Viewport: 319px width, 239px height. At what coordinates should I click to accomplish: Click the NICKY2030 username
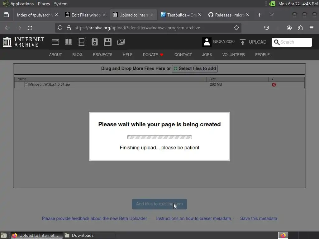pos(224,42)
